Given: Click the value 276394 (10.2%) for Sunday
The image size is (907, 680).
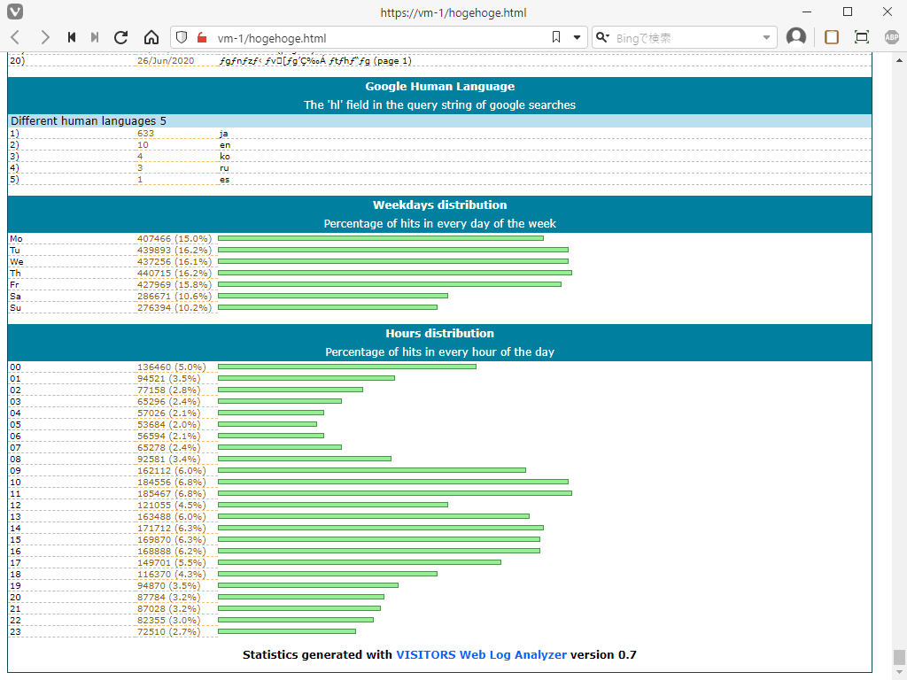Looking at the screenshot, I should pos(174,308).
